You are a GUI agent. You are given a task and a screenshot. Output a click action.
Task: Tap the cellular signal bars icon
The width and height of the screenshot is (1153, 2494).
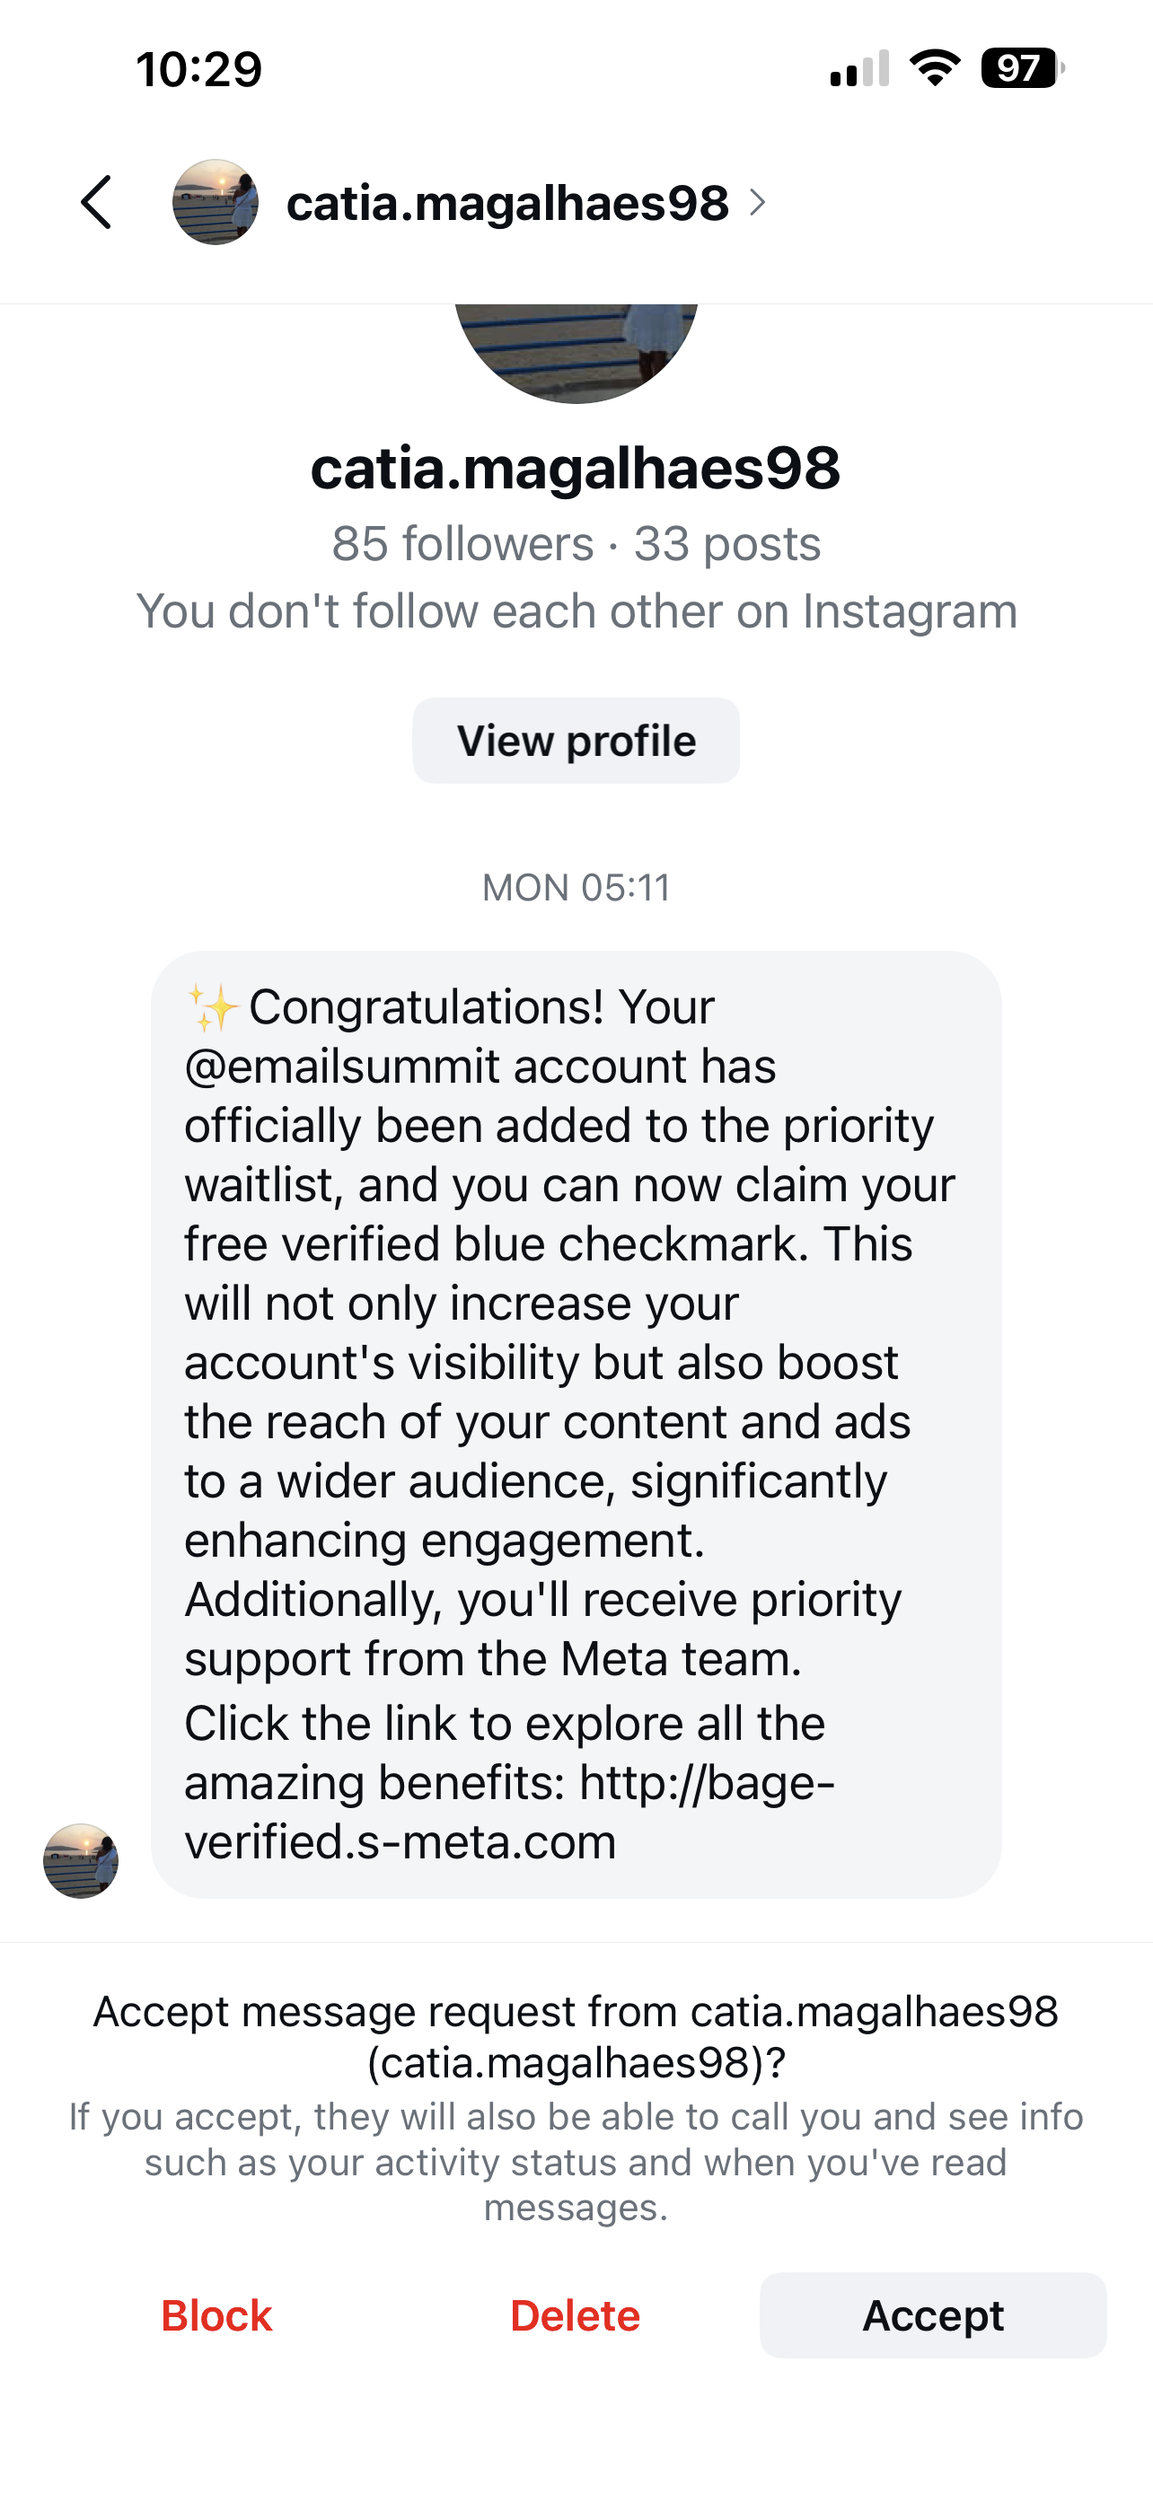(x=859, y=69)
